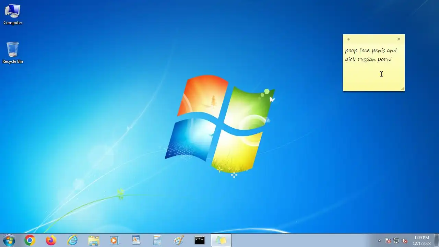Open Command Prompt from the taskbar
The image size is (439, 247).
[200, 240]
